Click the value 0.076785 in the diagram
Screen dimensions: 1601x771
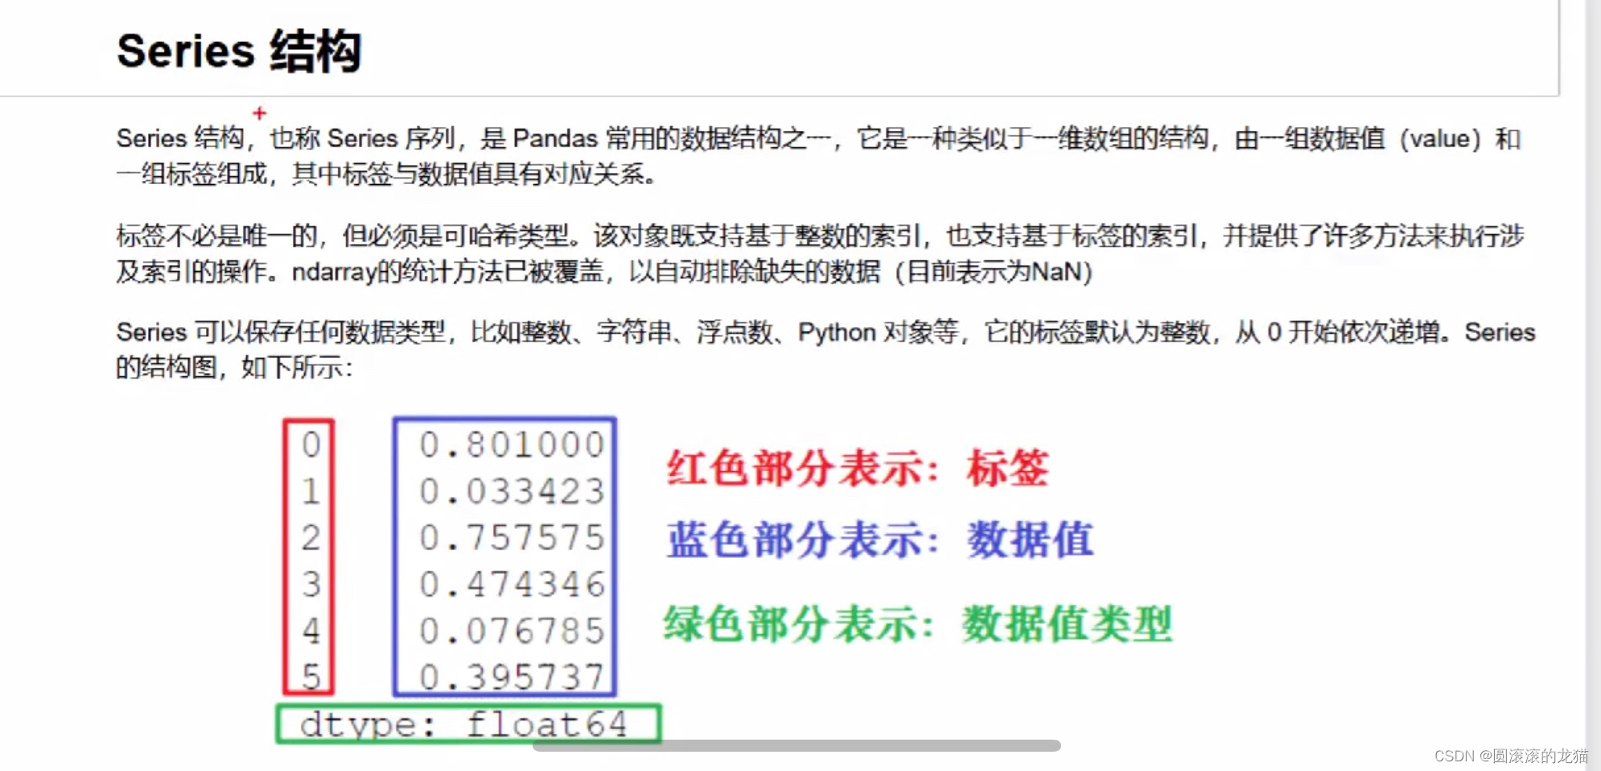click(x=512, y=631)
